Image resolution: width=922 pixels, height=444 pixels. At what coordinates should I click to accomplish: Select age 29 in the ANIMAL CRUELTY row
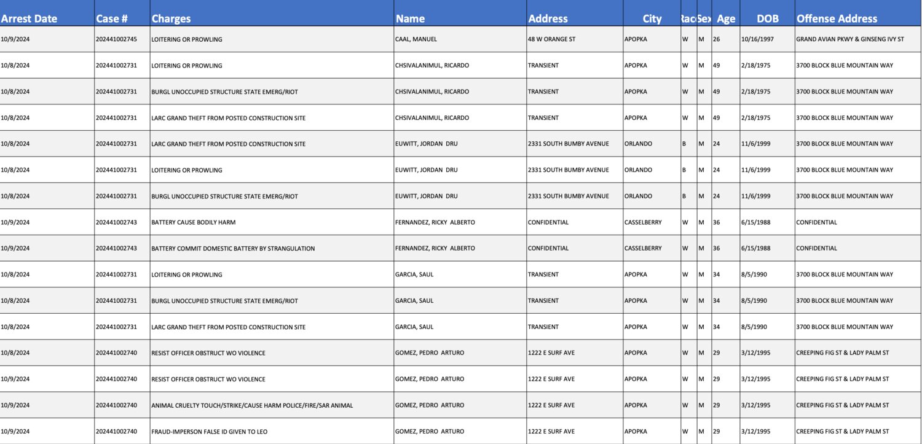(716, 405)
